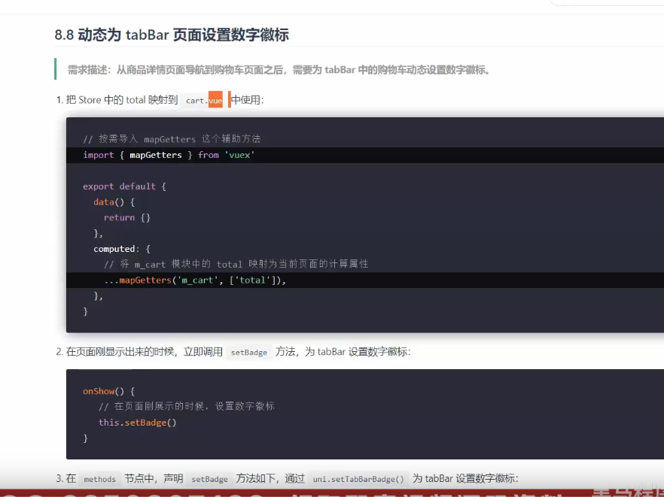This screenshot has height=497, width=664.
Task: Click the code line "onShow() {"
Action: point(108,391)
